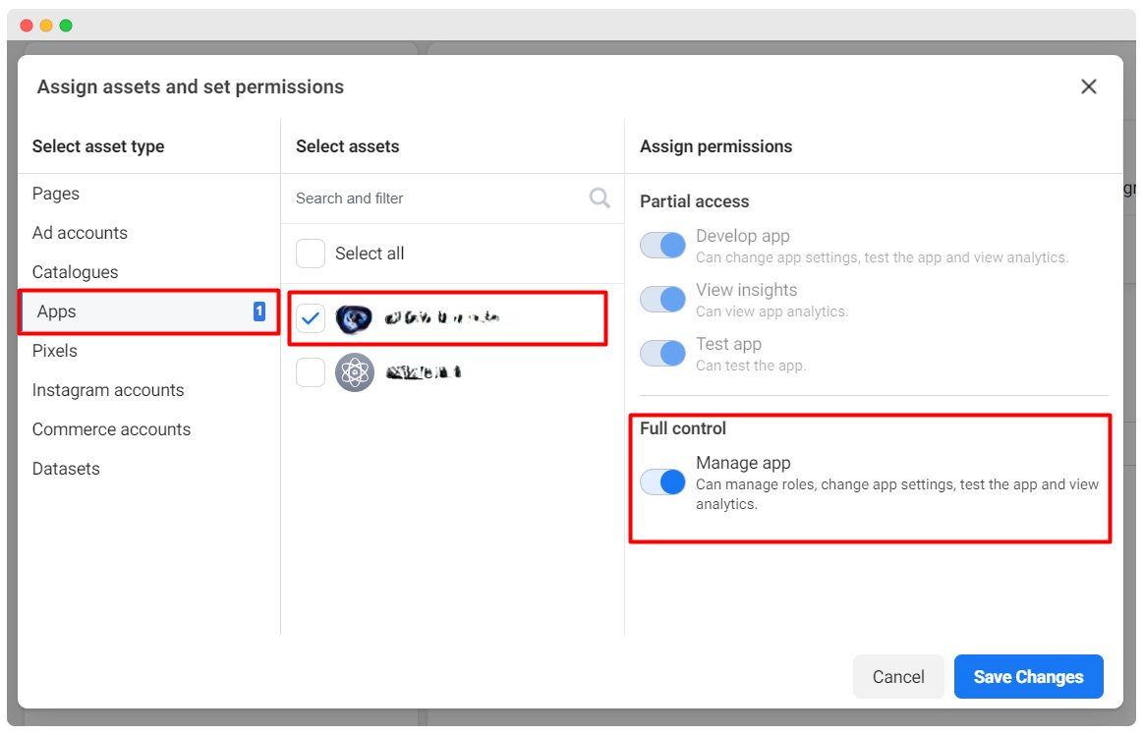Select the Pages asset type

coord(56,194)
